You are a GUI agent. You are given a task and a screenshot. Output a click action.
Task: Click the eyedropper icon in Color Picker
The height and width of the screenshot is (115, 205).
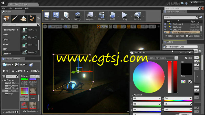coord(190,82)
